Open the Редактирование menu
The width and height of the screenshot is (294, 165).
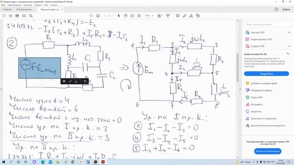[14, 5]
